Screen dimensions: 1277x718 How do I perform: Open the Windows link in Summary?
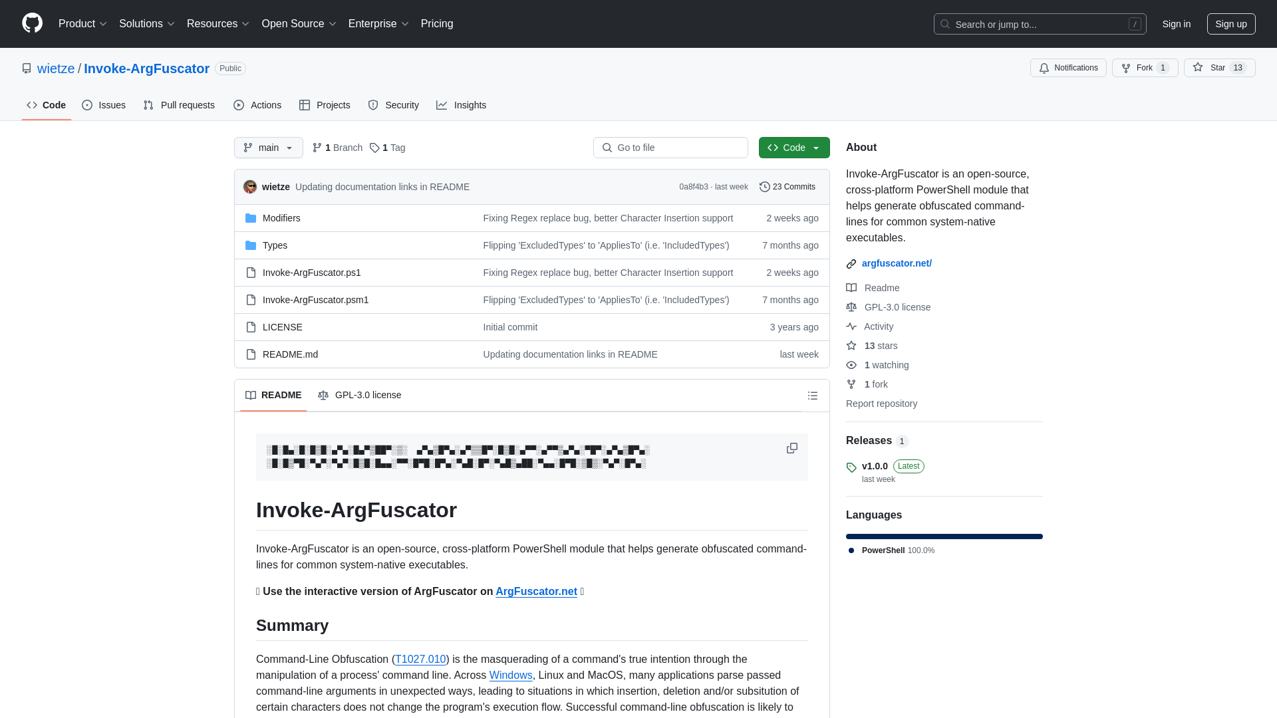(511, 675)
